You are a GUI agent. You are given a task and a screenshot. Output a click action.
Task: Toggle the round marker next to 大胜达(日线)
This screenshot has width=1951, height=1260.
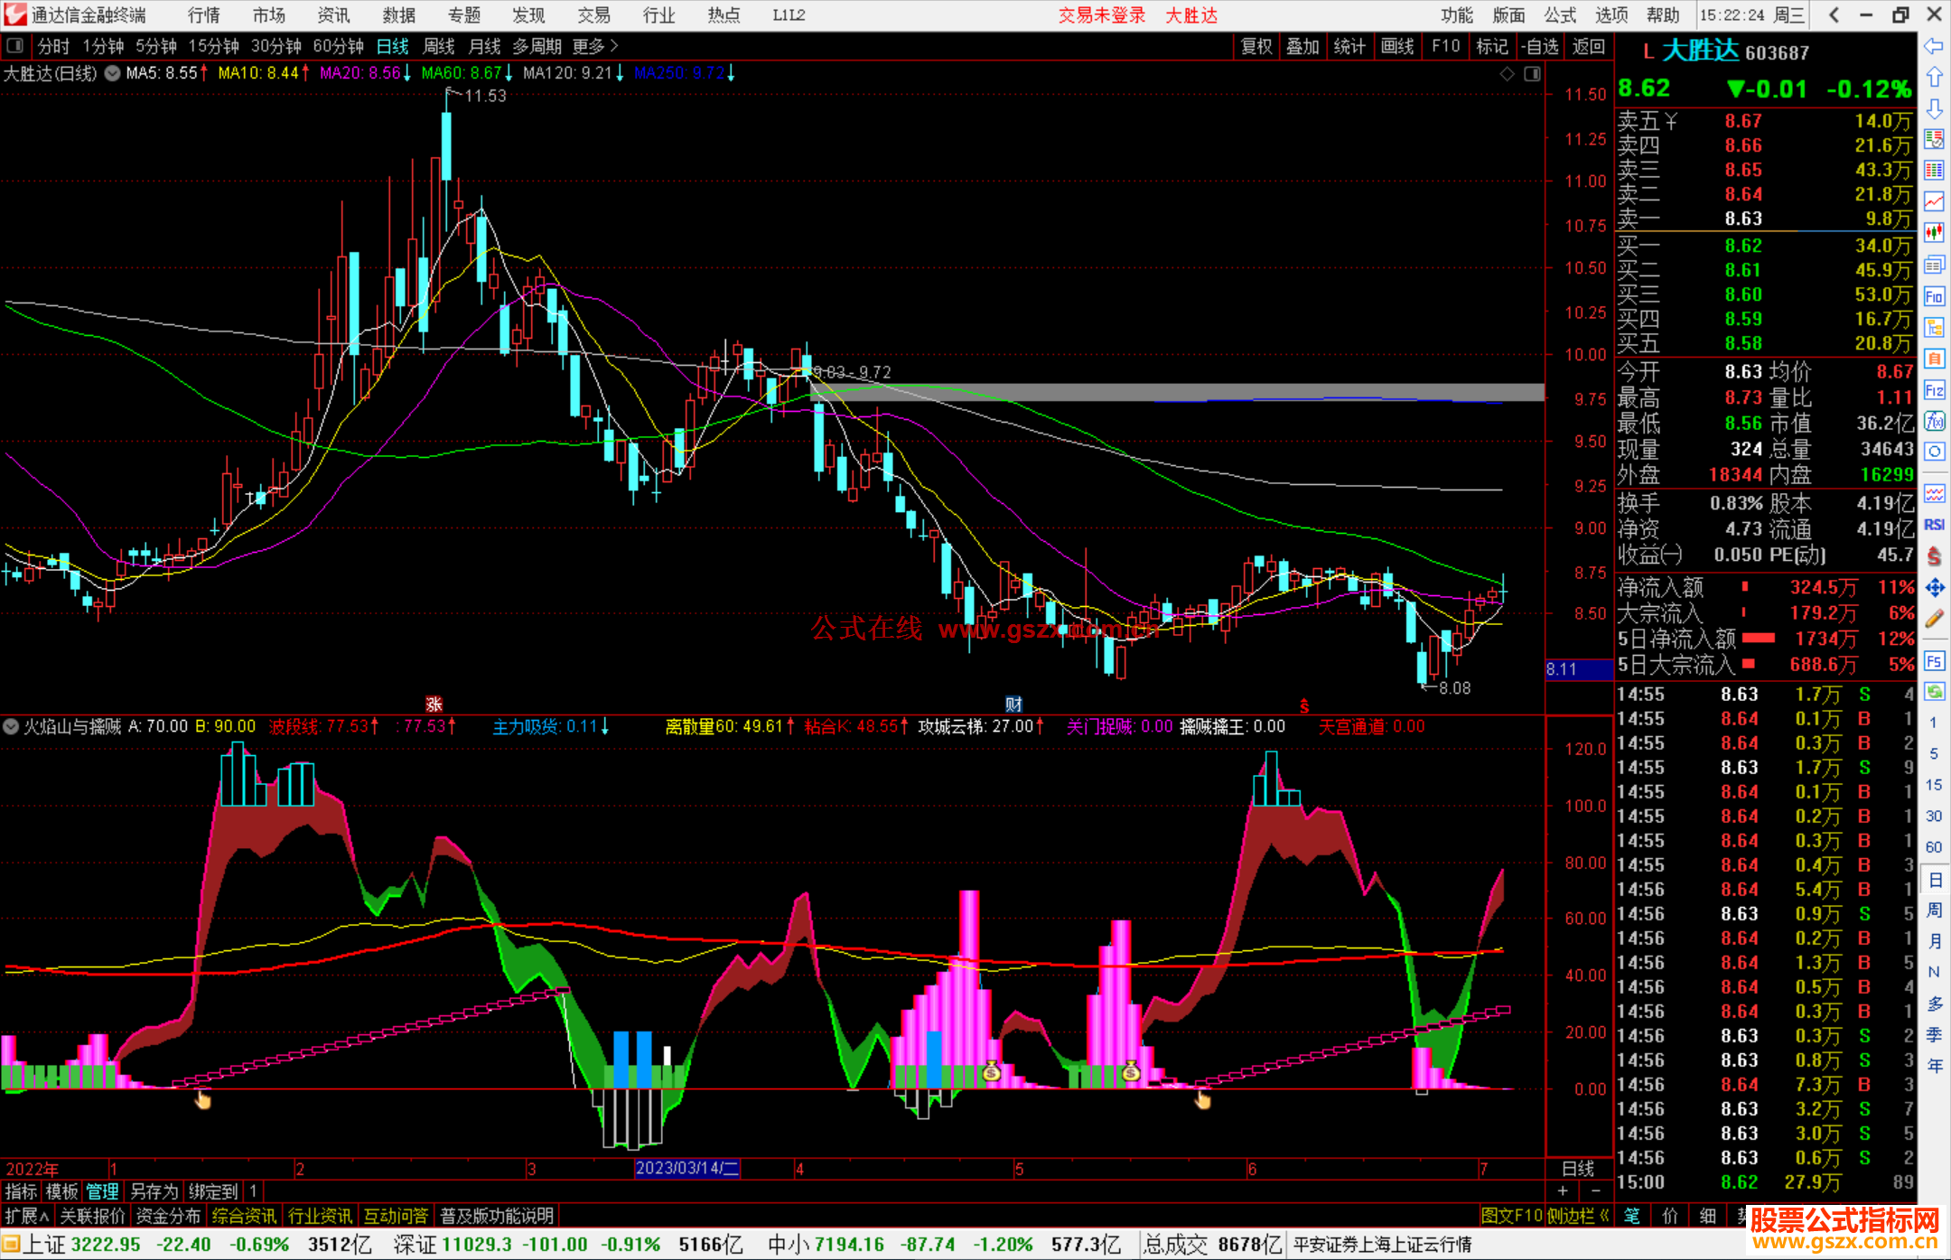[112, 73]
